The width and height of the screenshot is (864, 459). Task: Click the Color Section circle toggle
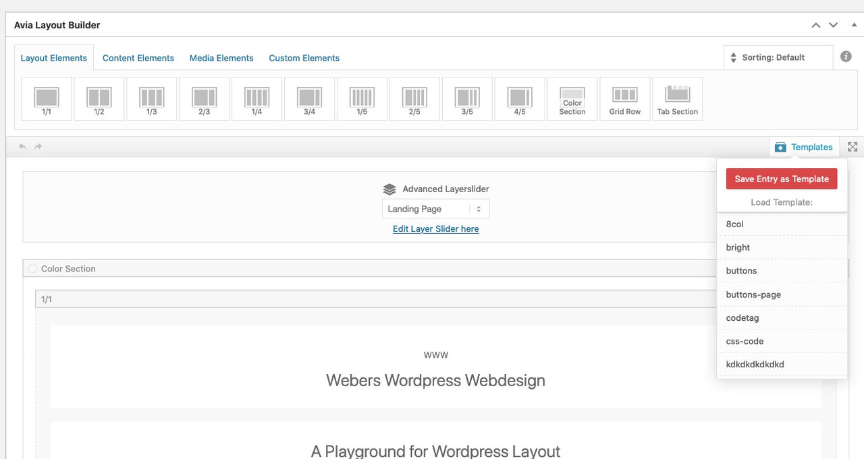pyautogui.click(x=32, y=268)
